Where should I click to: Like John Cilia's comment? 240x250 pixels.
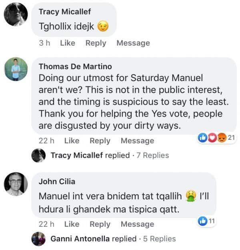pyautogui.click(x=72, y=224)
